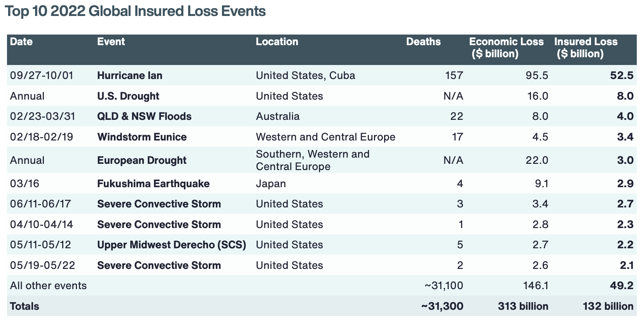The height and width of the screenshot is (323, 643).
Task: Click the 132 billion total value
Action: coord(608,306)
